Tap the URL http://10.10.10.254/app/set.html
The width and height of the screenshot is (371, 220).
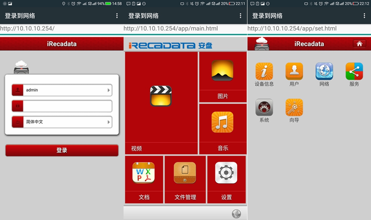[x=292, y=28]
